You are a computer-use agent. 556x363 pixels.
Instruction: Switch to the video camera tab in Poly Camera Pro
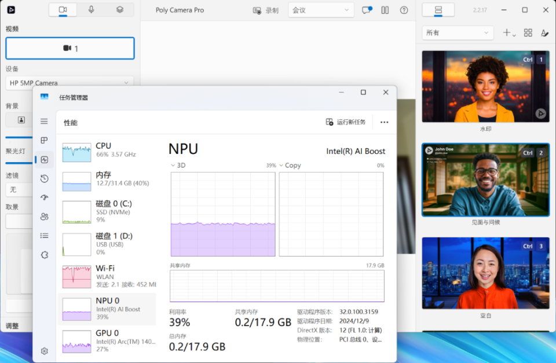click(63, 10)
